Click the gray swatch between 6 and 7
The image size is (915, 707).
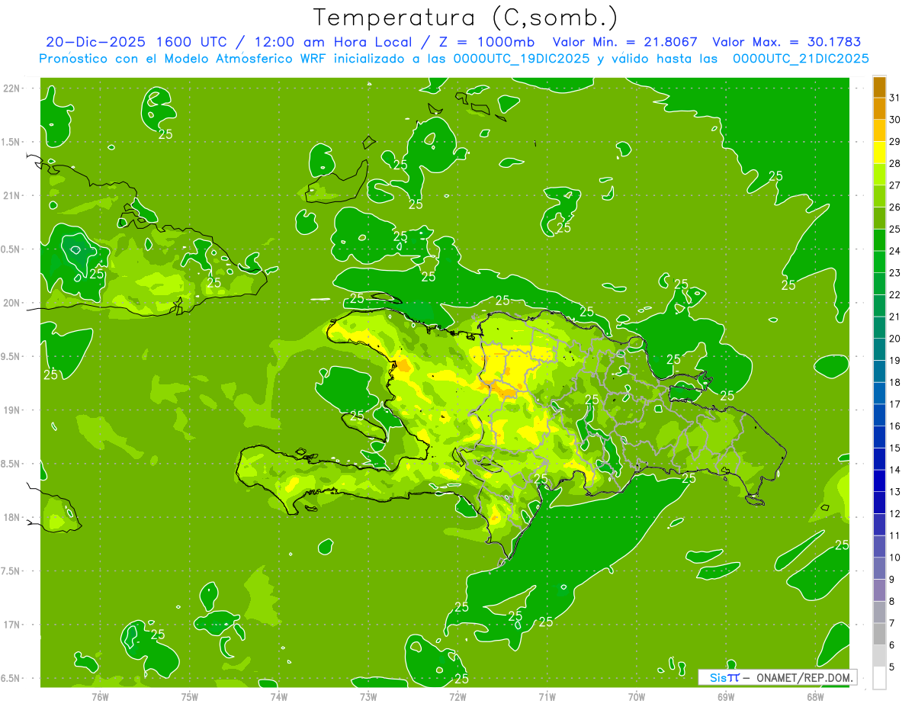(879, 635)
